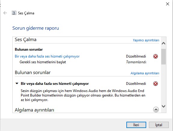Screen dimensions: 173x131
Task: Click the İleri button
Action: 136,125
